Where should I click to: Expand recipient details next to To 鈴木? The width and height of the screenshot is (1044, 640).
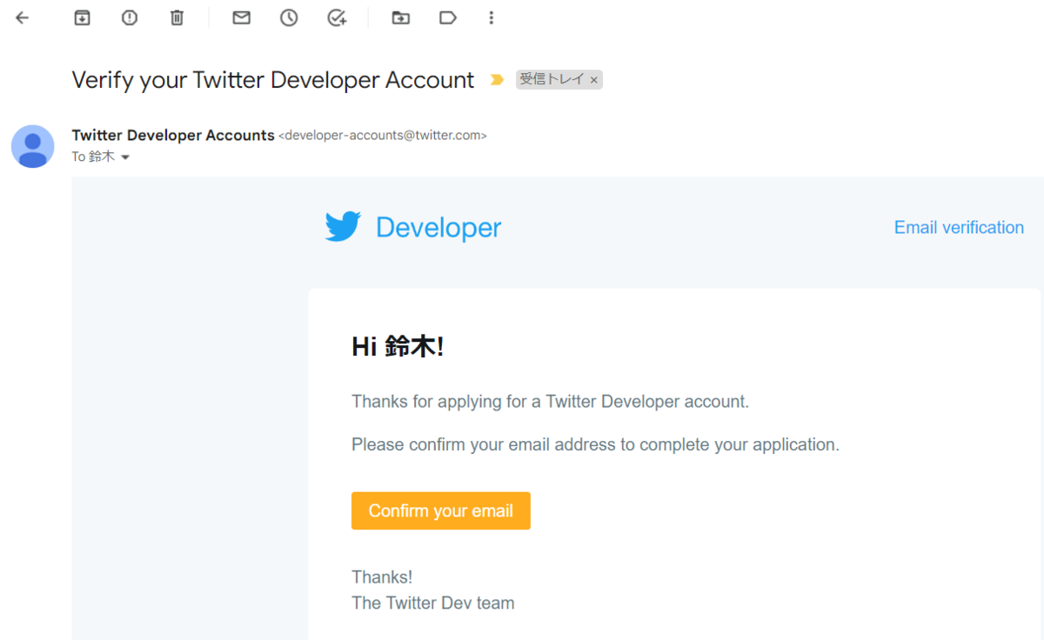click(x=124, y=157)
